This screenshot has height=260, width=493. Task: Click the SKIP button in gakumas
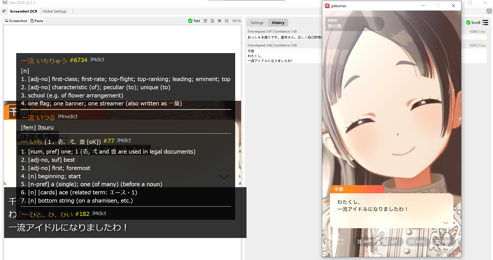365,242
